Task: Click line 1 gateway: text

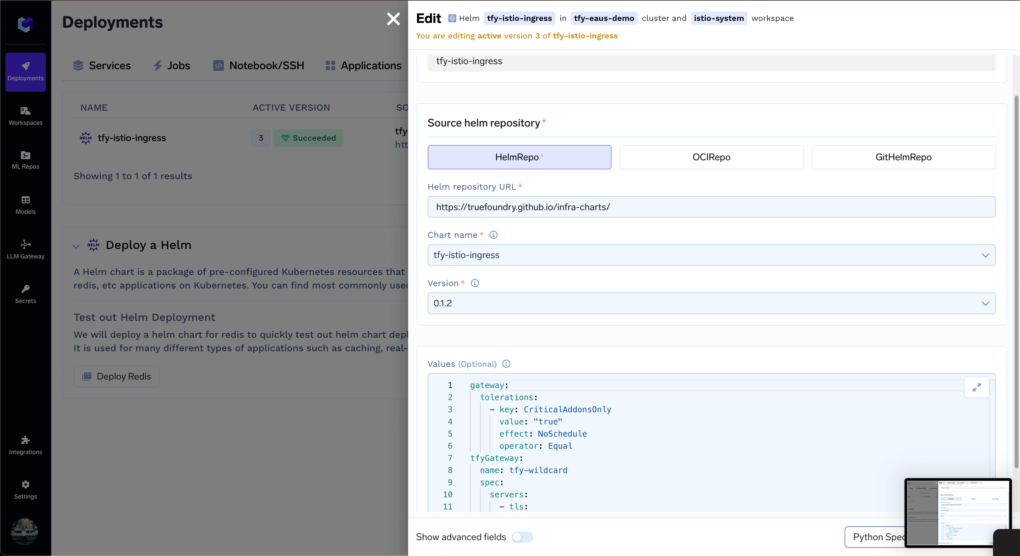Action: click(489, 385)
